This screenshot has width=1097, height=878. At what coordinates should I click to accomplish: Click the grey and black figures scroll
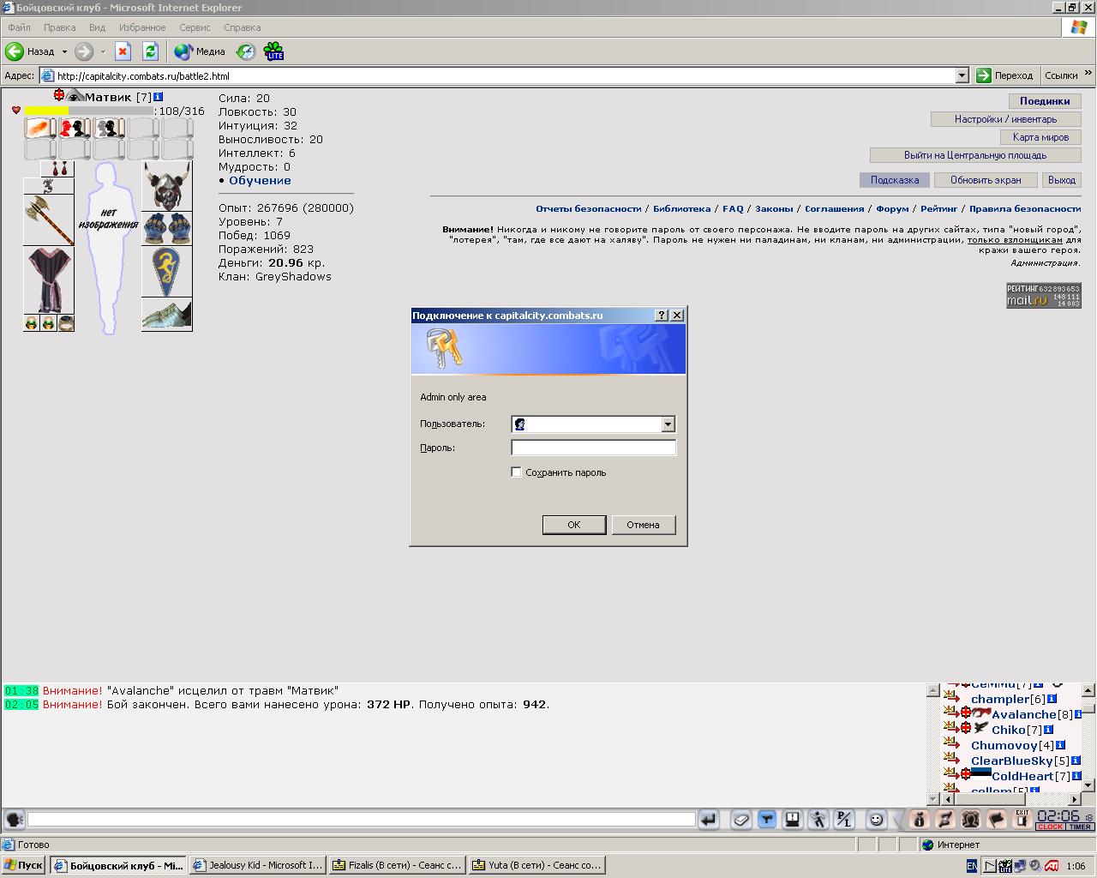(x=109, y=129)
